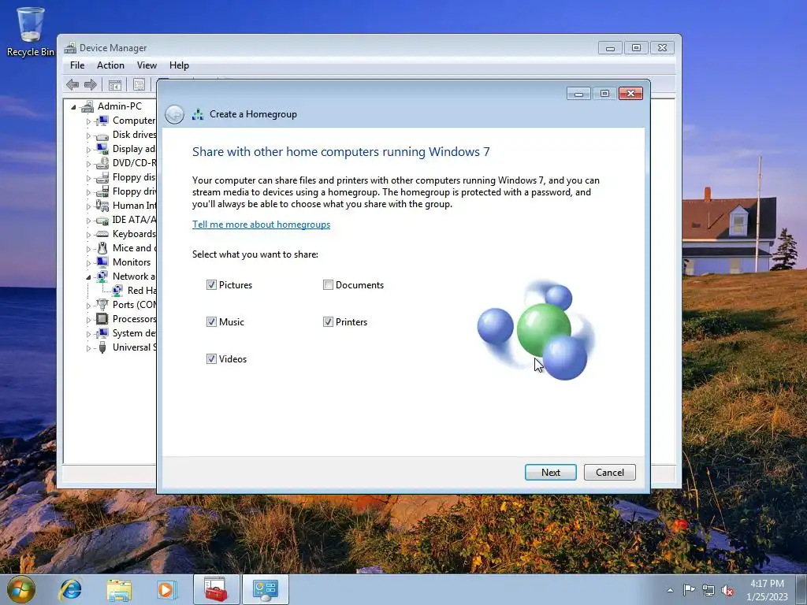807x605 pixels.
Task: Select the Disk drives icon
Action: click(x=102, y=135)
